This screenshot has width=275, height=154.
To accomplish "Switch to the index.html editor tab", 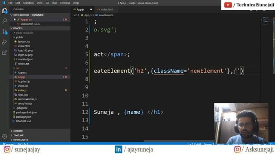I will coord(107,9).
